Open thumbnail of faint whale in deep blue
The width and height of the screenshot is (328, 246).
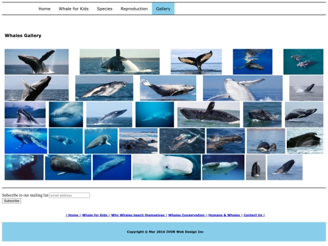pyautogui.click(x=155, y=114)
